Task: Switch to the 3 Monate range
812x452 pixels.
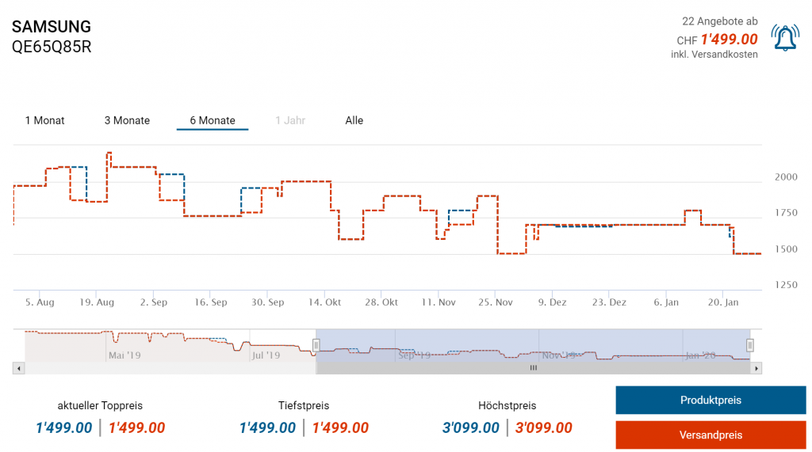Action: click(127, 120)
